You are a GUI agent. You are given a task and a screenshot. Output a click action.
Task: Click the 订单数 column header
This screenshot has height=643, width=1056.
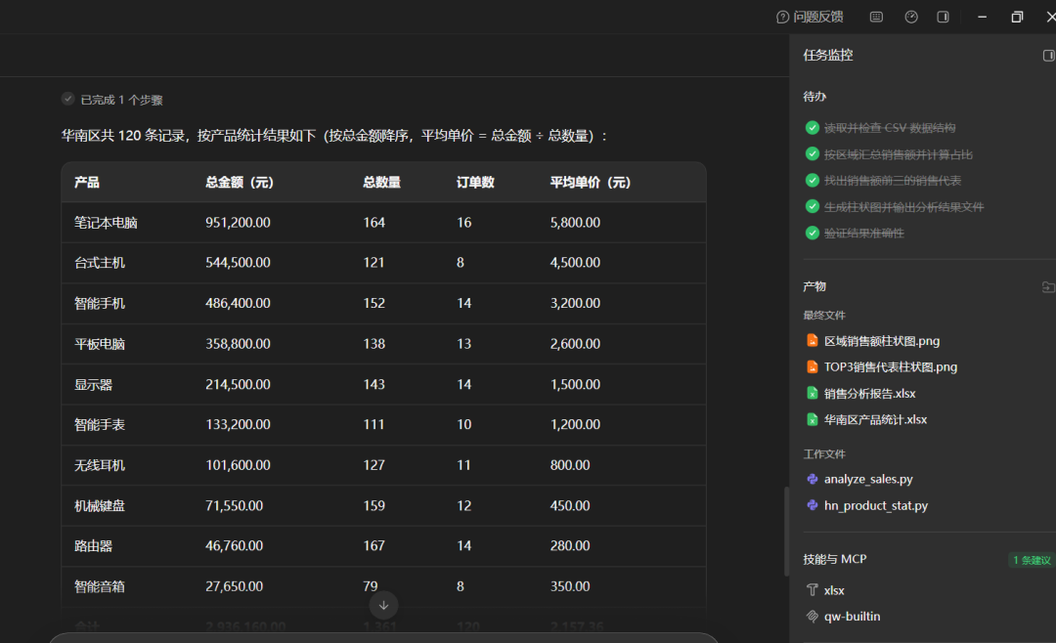pyautogui.click(x=475, y=183)
